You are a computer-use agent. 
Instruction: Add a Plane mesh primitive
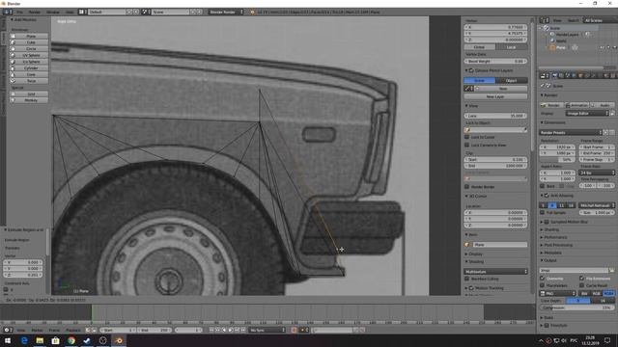click(29, 36)
